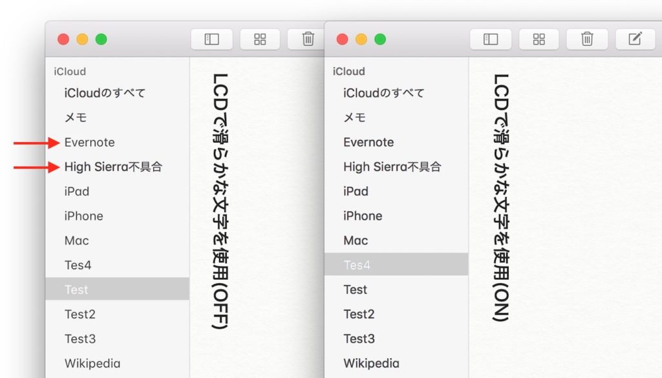The width and height of the screenshot is (662, 378).
Task: Select the Evernote folder in the left window
Action: tap(89, 142)
